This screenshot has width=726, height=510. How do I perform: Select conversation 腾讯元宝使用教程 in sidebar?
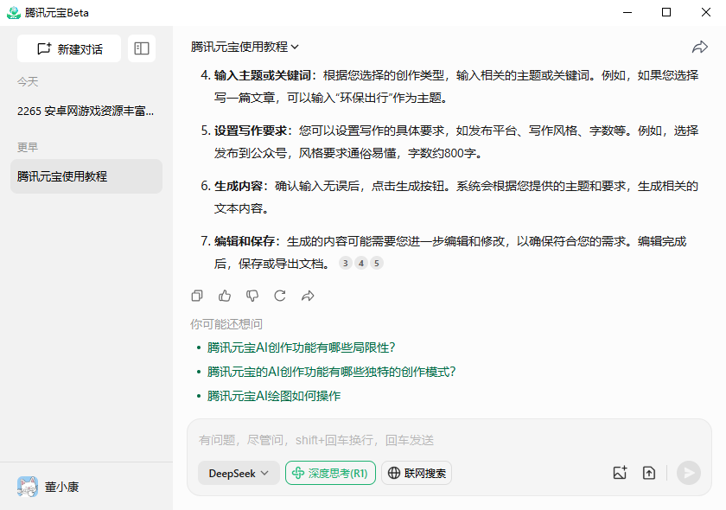(x=86, y=175)
